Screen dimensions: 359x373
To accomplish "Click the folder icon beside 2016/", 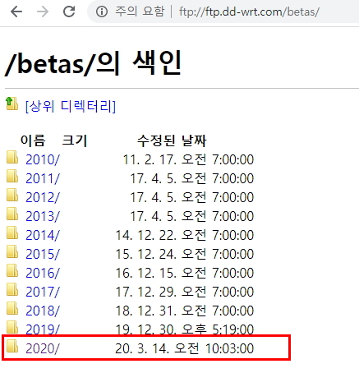I will point(12,270).
